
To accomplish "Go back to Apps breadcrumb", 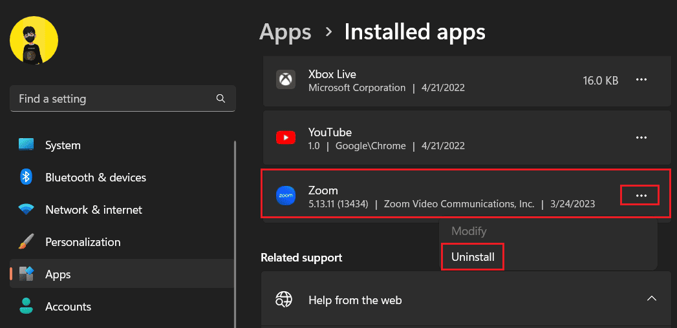I will [285, 32].
